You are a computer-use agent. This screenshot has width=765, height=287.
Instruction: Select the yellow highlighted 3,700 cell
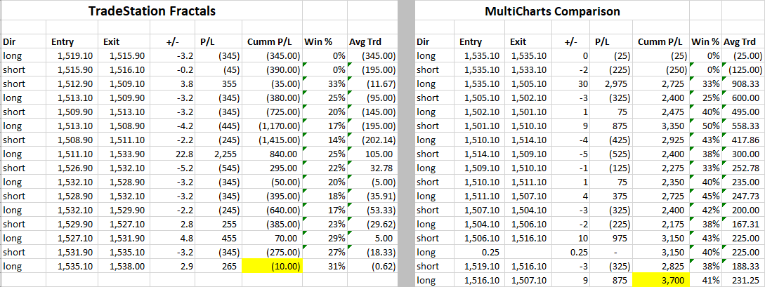[661, 280]
